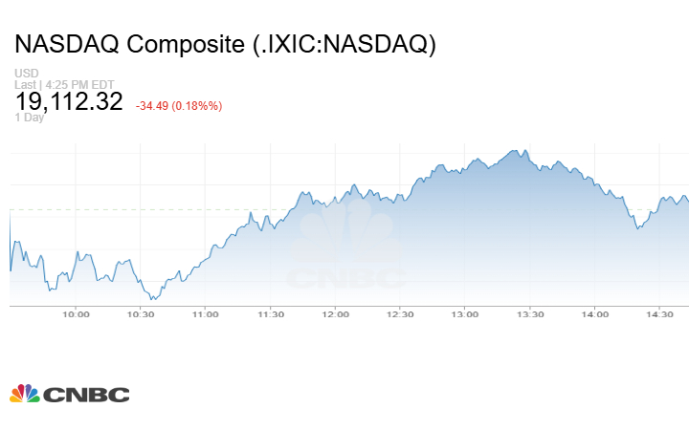Click the CNBC peacock logo icon
689x430 pixels.
coord(25,394)
